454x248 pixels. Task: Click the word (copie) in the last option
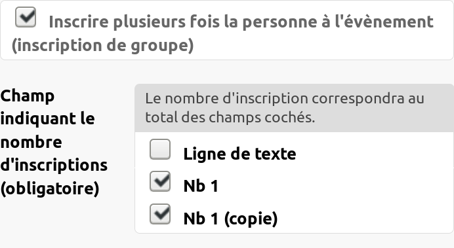[251, 219]
